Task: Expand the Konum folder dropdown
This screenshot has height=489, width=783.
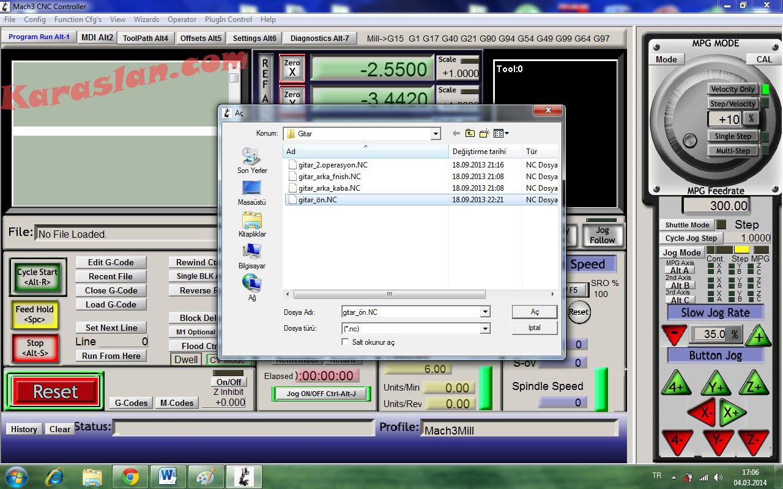Action: pos(436,134)
